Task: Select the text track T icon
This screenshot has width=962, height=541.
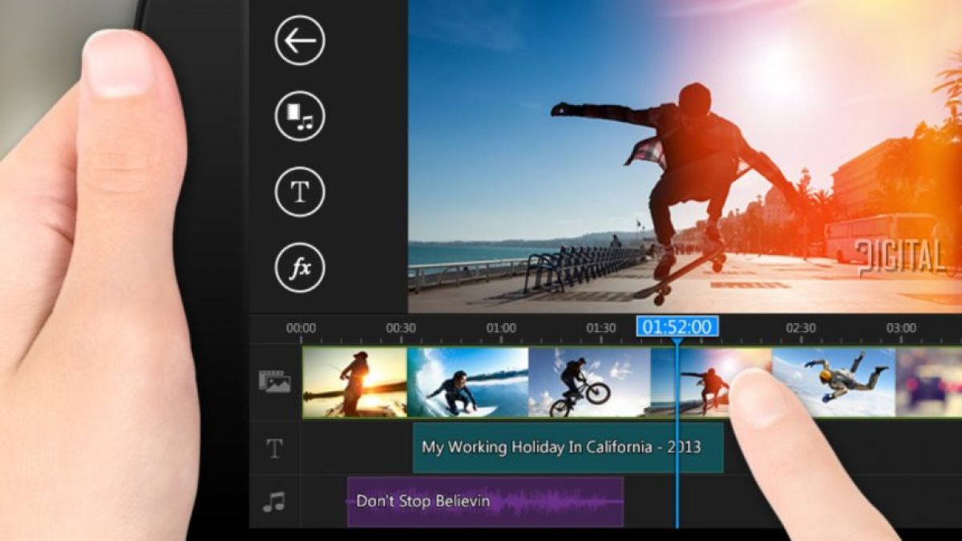Action: click(x=274, y=449)
